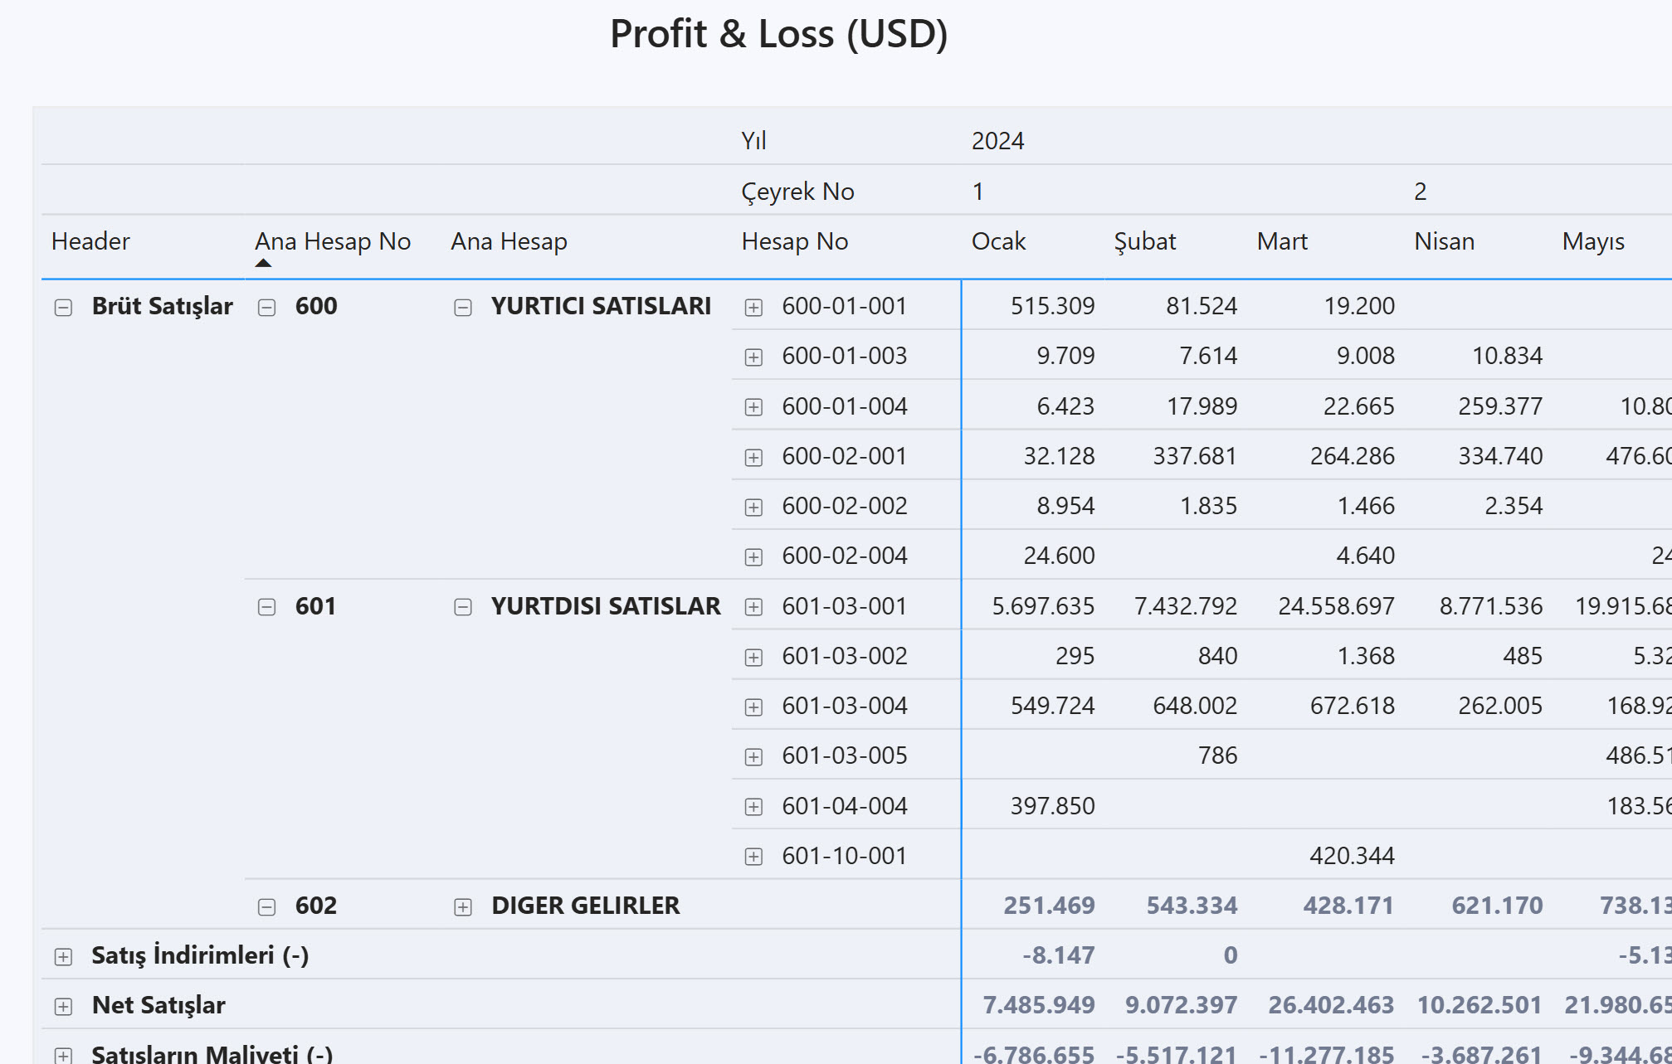Select Nisan value 259.377
Image resolution: width=1672 pixels, height=1064 pixels.
1500,406
